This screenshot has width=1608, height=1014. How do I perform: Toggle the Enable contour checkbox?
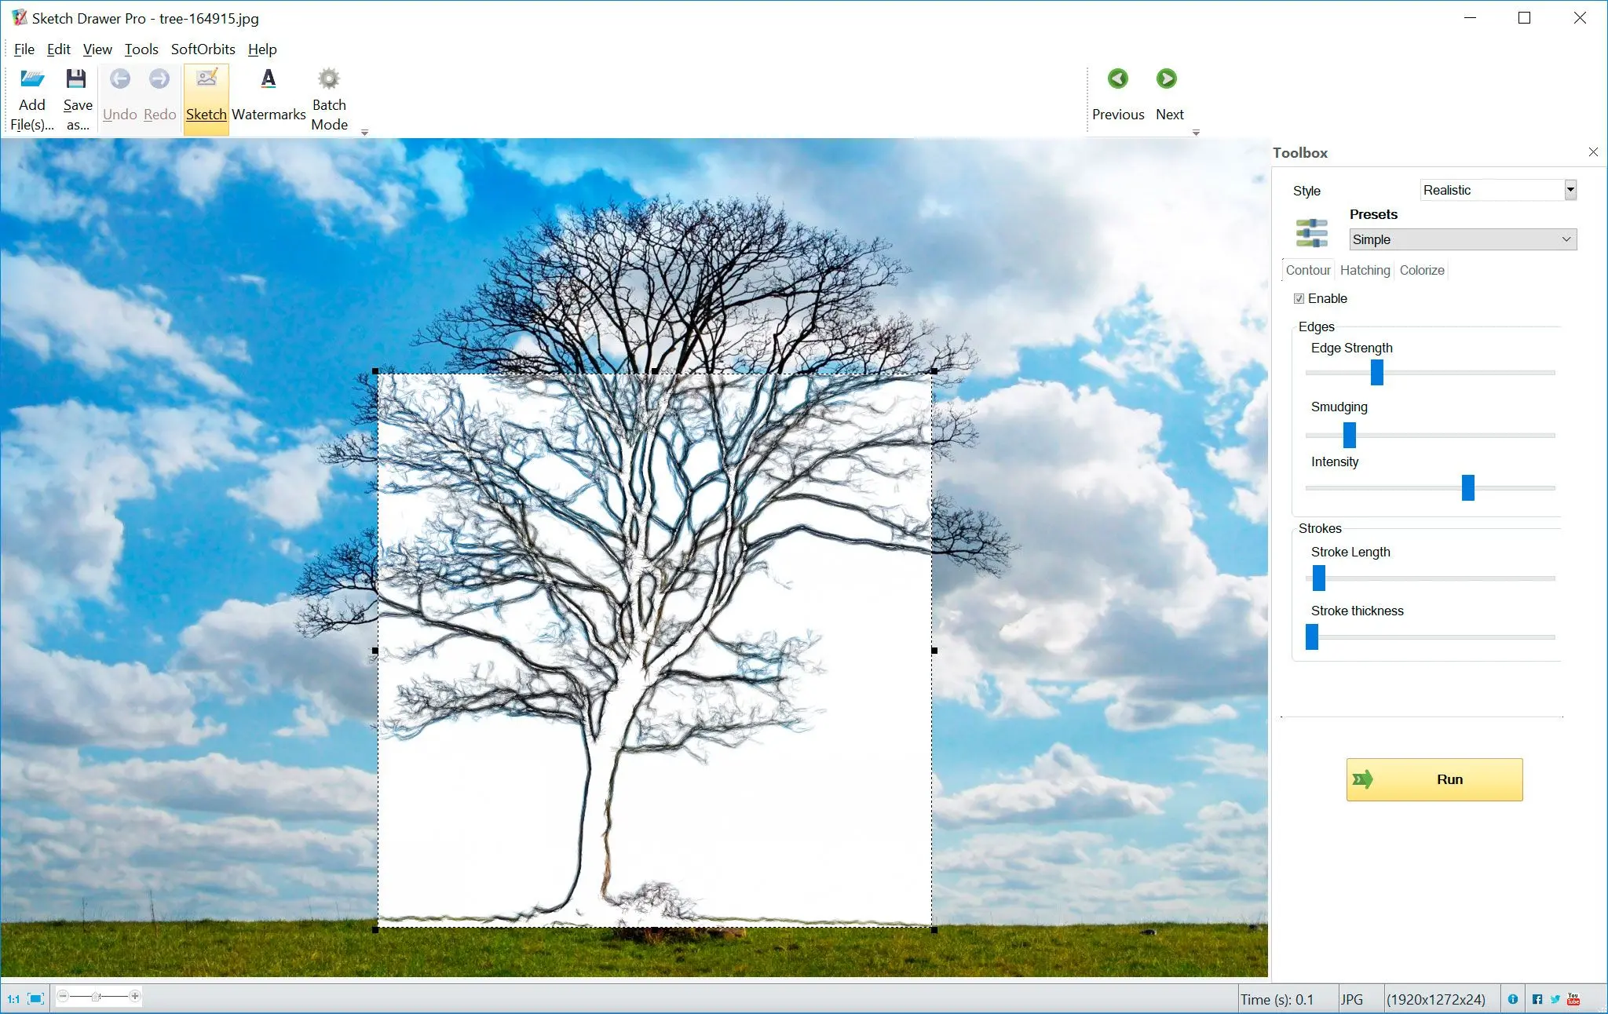click(x=1301, y=298)
